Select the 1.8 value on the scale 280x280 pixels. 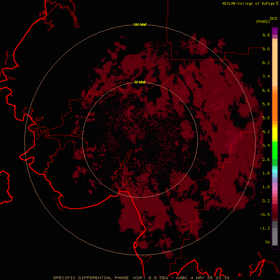266,173
